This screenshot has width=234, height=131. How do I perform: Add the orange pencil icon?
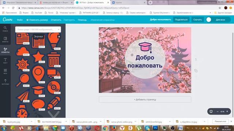click(x=54, y=103)
